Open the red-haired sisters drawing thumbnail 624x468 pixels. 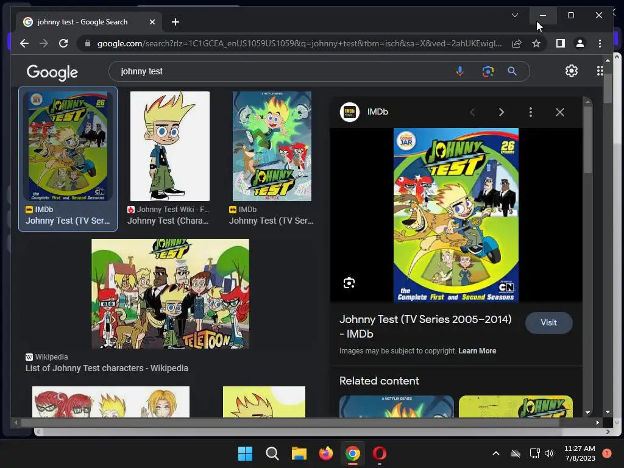click(x=111, y=402)
